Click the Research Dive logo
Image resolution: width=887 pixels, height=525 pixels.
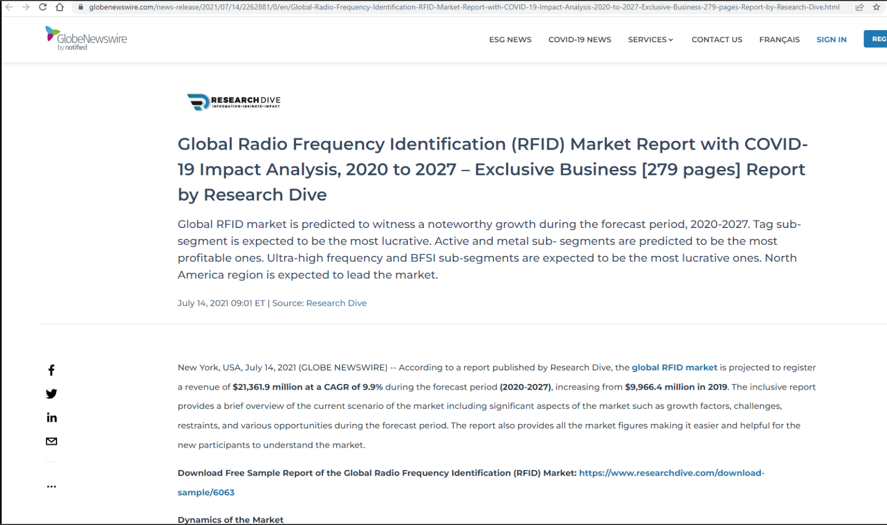234,101
